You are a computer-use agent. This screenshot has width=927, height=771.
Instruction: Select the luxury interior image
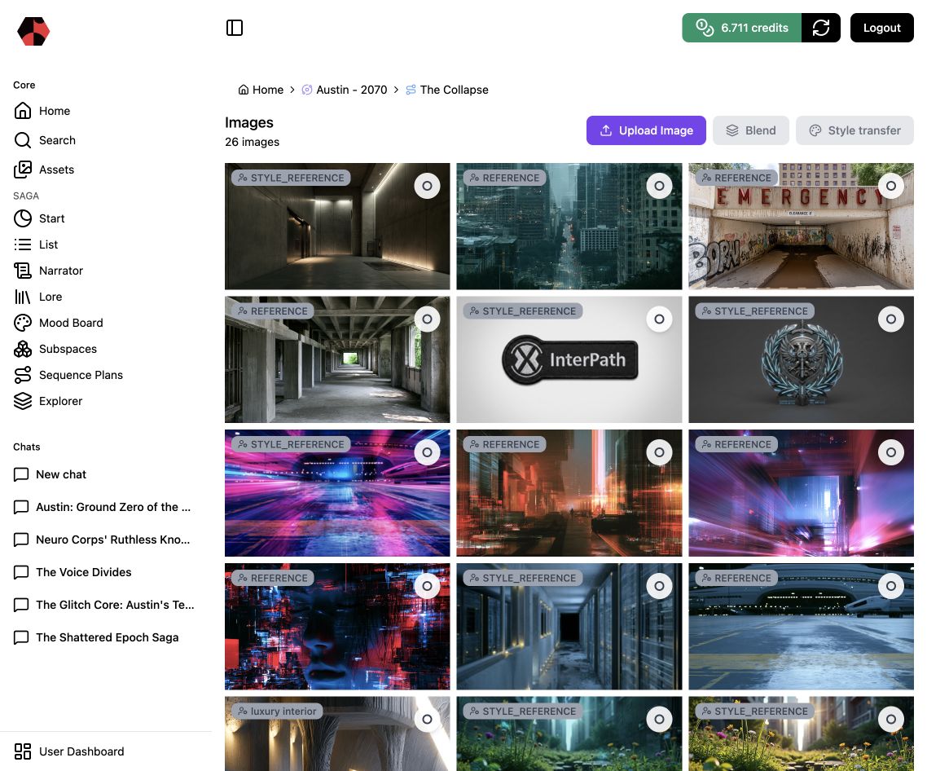click(x=427, y=719)
